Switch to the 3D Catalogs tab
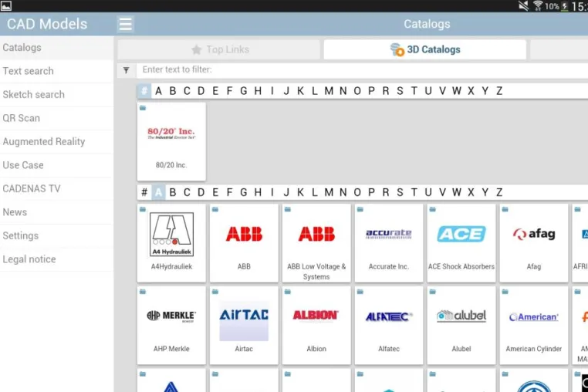The height and width of the screenshot is (392, 588). (425, 49)
